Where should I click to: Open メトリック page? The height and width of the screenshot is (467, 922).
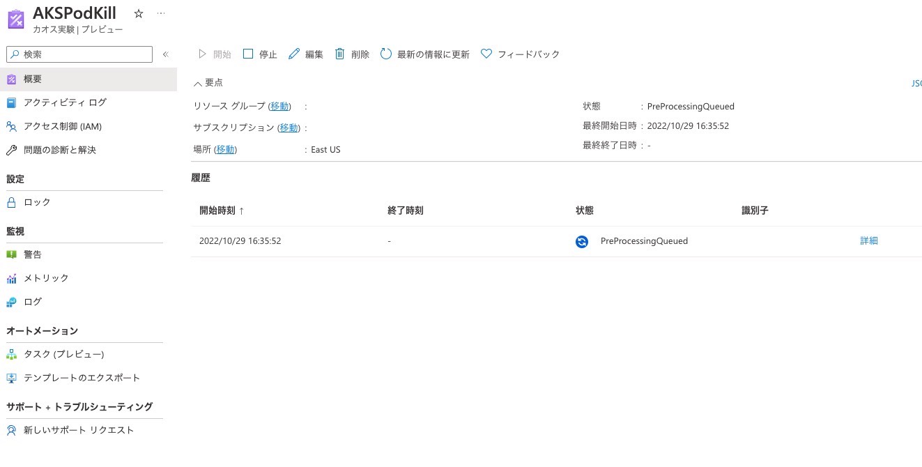coord(46,278)
